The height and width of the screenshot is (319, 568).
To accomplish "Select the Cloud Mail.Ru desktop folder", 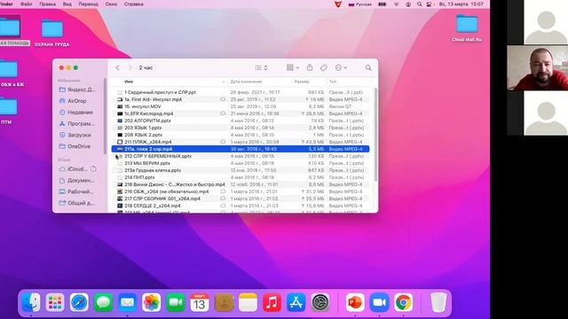I will coord(467,28).
